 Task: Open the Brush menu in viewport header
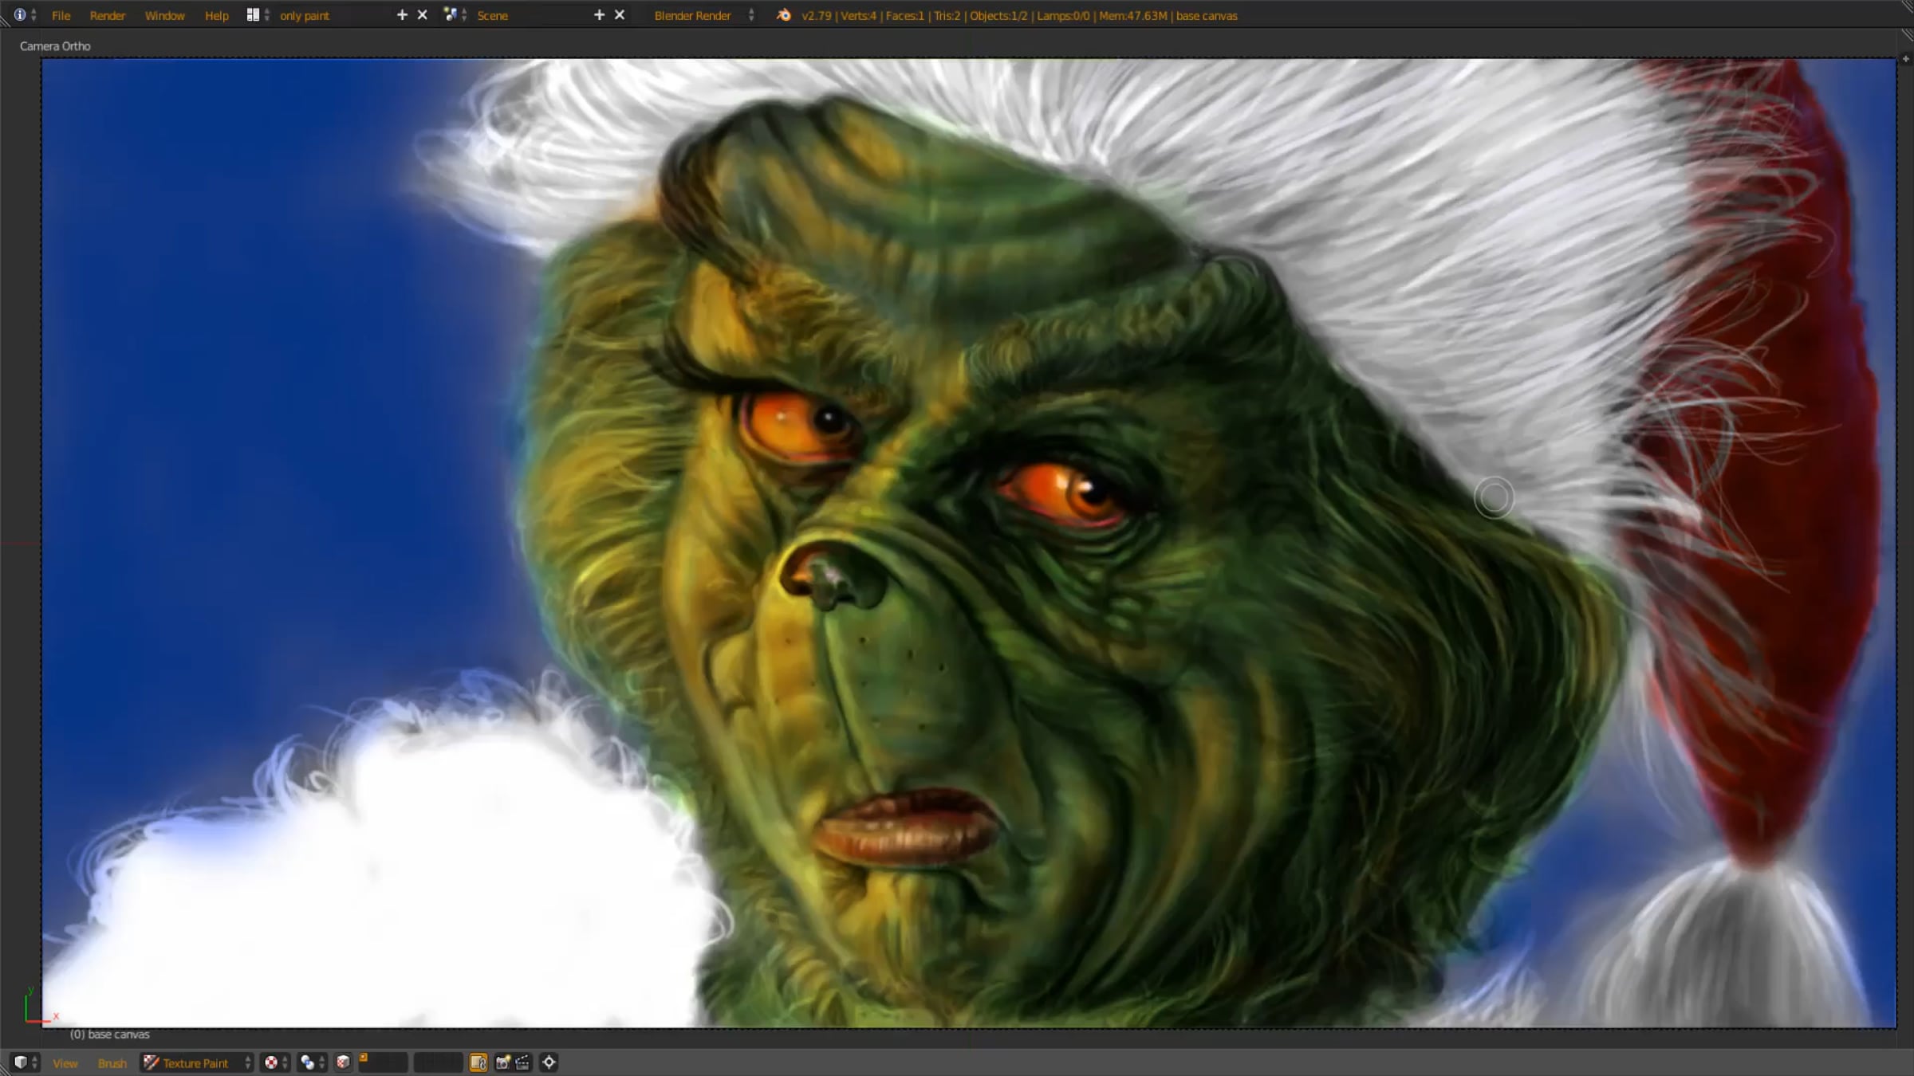[112, 1063]
